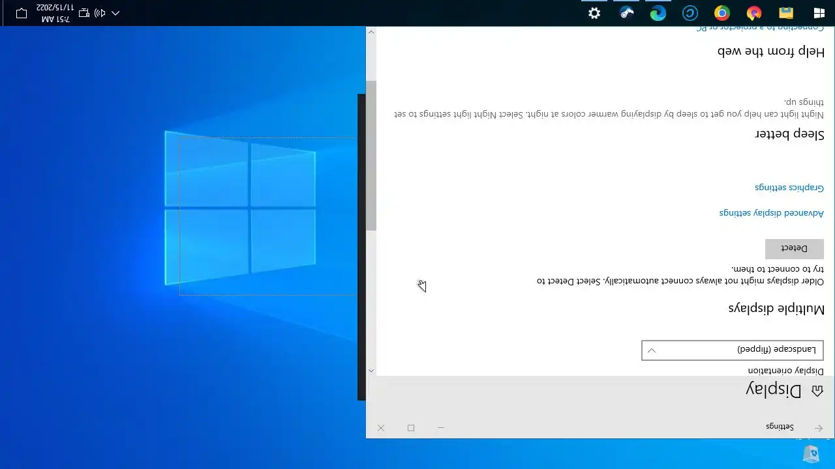The image size is (835, 469).
Task: Click the Display page title
Action: pyautogui.click(x=774, y=390)
